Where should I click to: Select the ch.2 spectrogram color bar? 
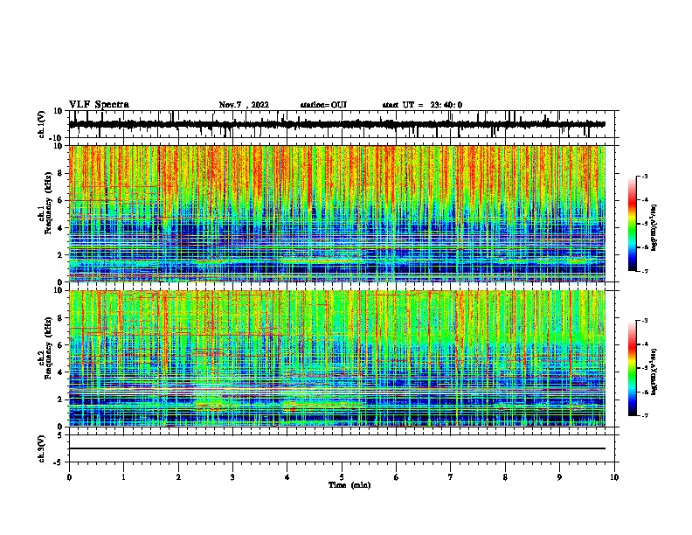coord(632,368)
